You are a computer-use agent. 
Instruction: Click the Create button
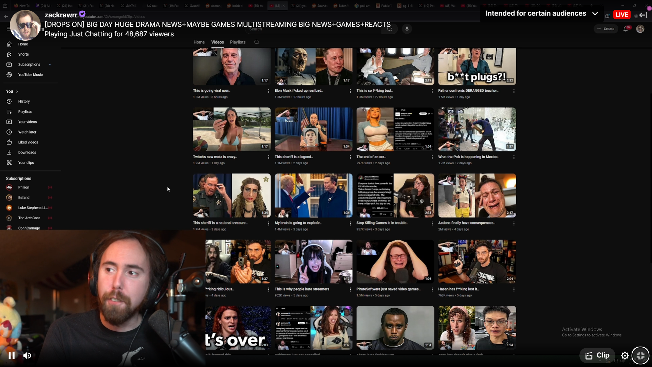pos(606,29)
